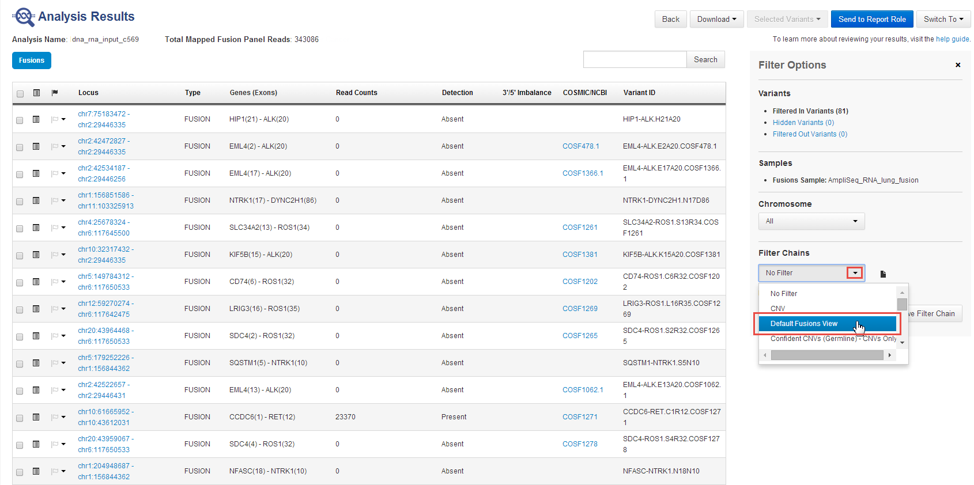Toggle the select-all checkbox in table header

pos(20,93)
